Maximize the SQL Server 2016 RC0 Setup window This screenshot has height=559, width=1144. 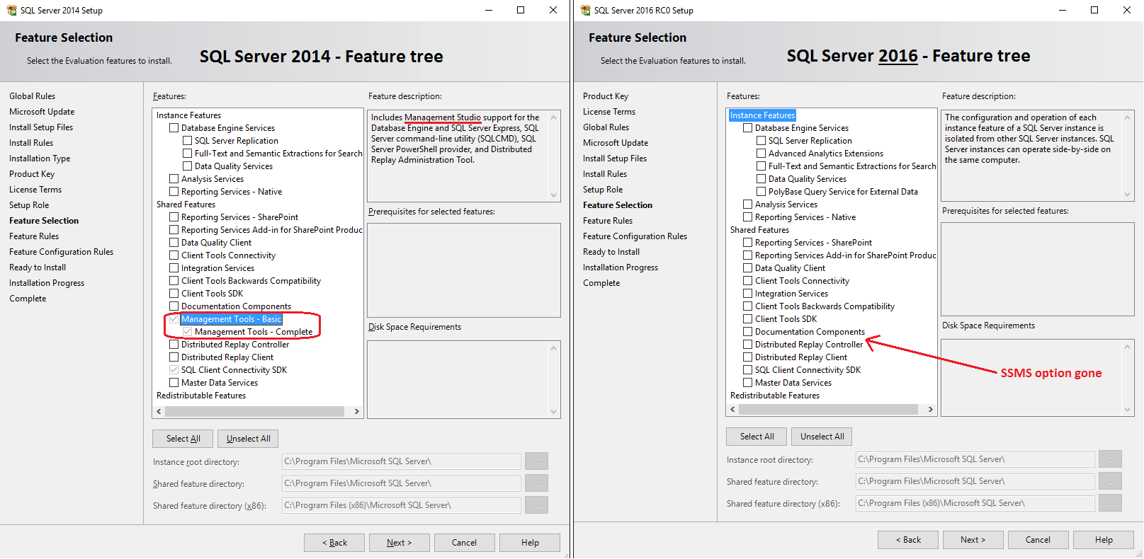tap(1094, 10)
